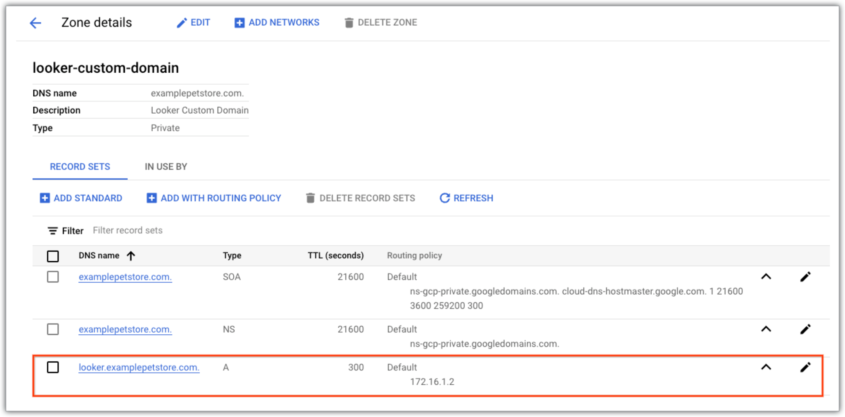Screen dimensions: 845x417
Task: Click ADD WITH ROUTING POLICY button
Action: click(x=214, y=198)
